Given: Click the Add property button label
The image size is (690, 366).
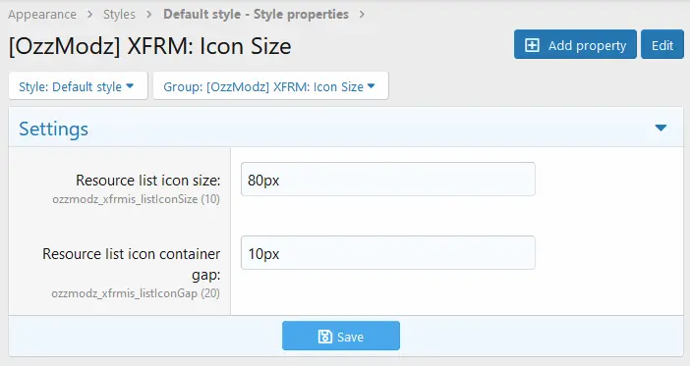Looking at the screenshot, I should point(587,45).
